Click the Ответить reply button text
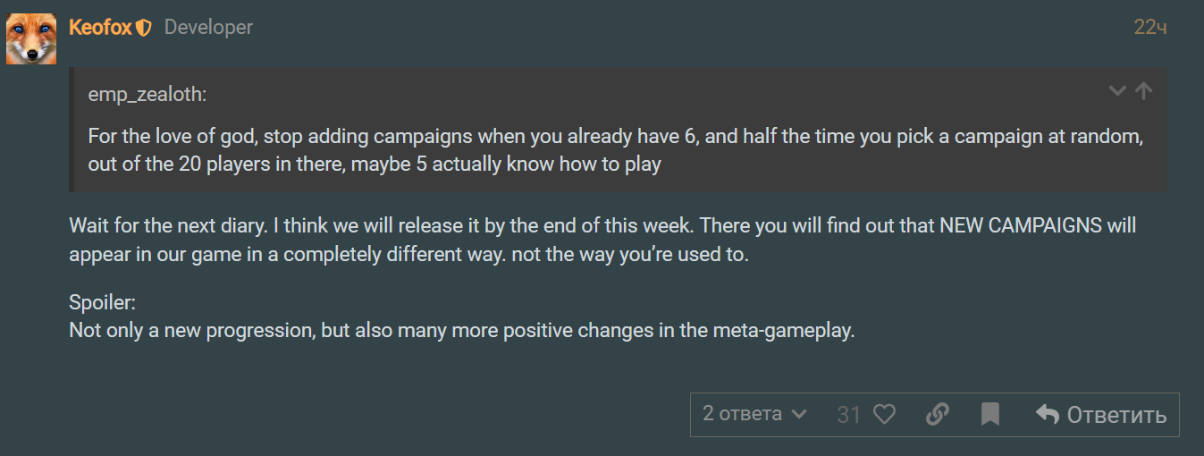Screen dimensions: 1204x456 point(1116,415)
